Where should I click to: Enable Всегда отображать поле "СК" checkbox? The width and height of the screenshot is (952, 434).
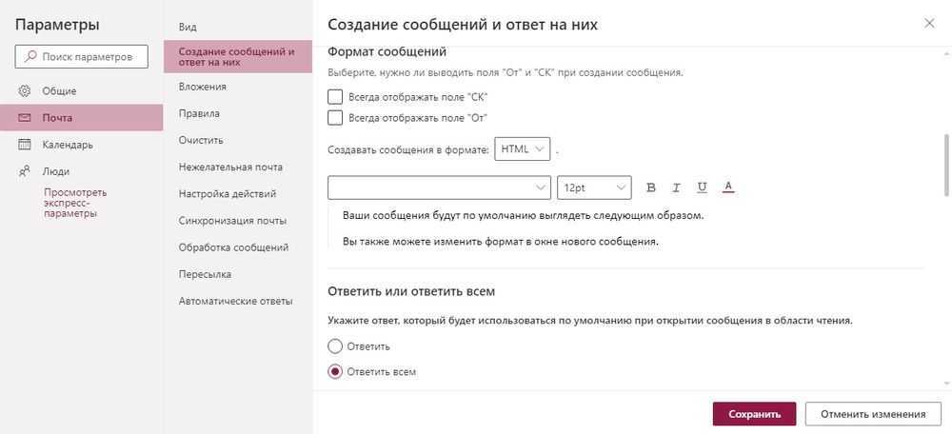coord(335,97)
